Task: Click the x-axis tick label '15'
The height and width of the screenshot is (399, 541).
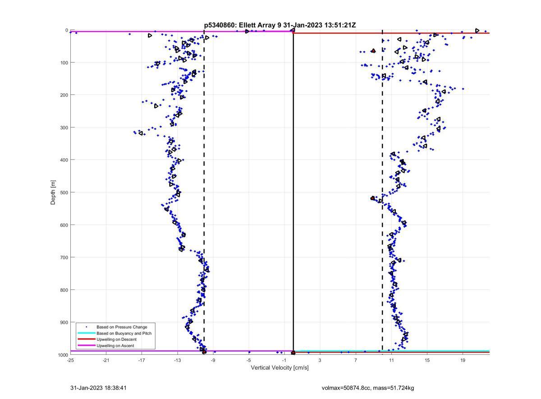Action: [427, 360]
